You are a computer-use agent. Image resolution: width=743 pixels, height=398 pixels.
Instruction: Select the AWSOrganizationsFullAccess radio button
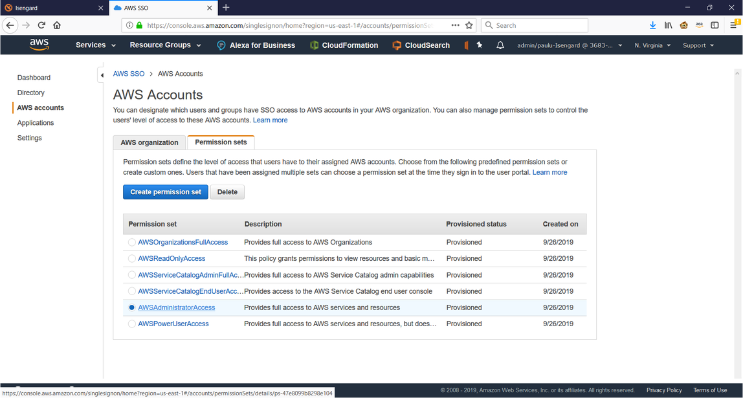132,242
